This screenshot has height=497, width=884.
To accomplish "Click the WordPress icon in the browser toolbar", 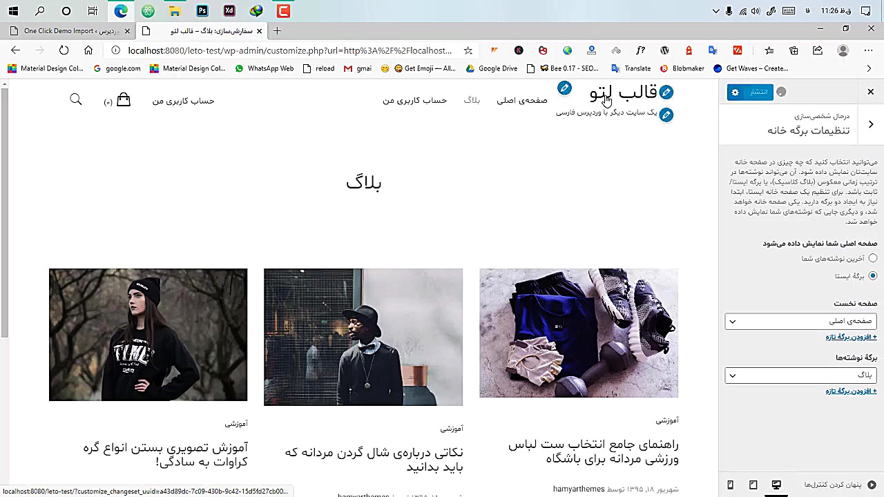I will pos(664,50).
